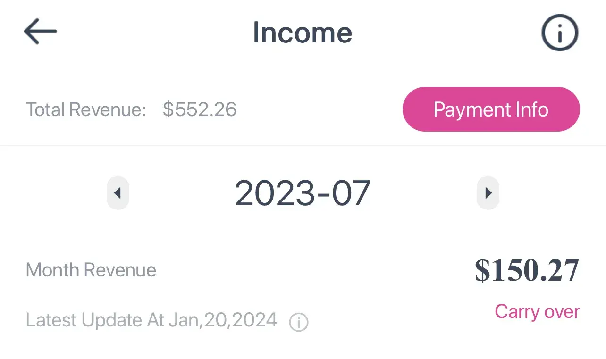Viewport: 606px width, 359px height.
Task: Click the Month Revenue label
Action: pos(91,270)
